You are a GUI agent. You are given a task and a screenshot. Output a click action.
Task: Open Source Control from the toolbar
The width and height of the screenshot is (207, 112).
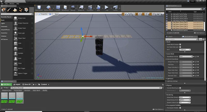(x=48, y=8)
